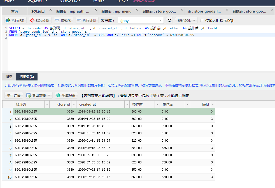Click date cell 2020-07-03 08:15:59
This screenshot has height=188, width=275.
[x=94, y=162]
